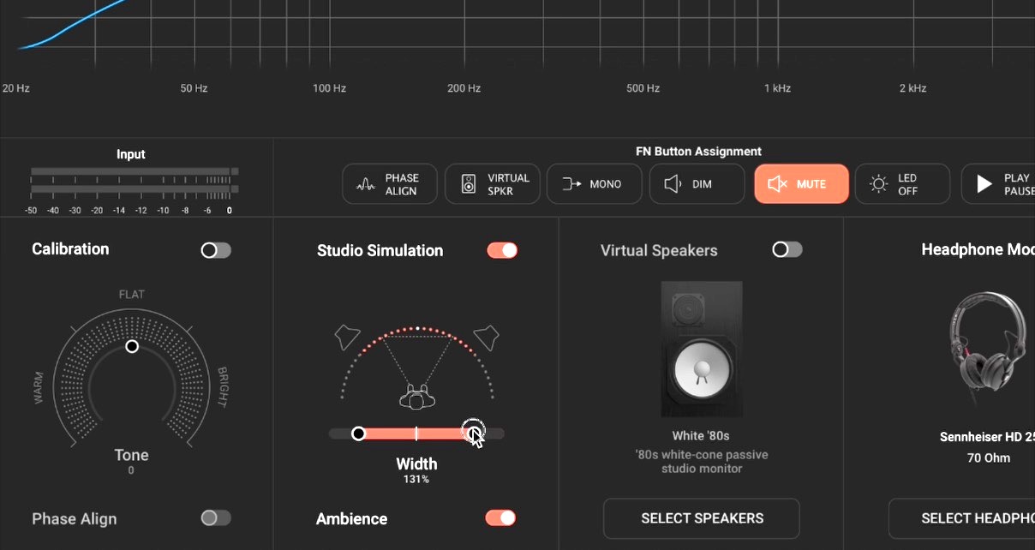This screenshot has height=550, width=1035.
Task: Enable the Phase Align switch
Action: click(215, 517)
